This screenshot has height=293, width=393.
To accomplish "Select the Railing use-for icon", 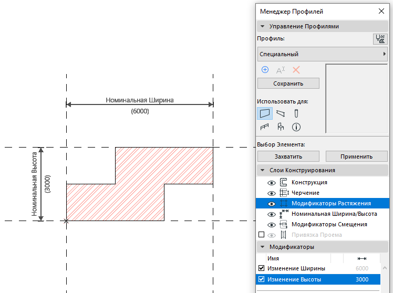I will click(264, 127).
